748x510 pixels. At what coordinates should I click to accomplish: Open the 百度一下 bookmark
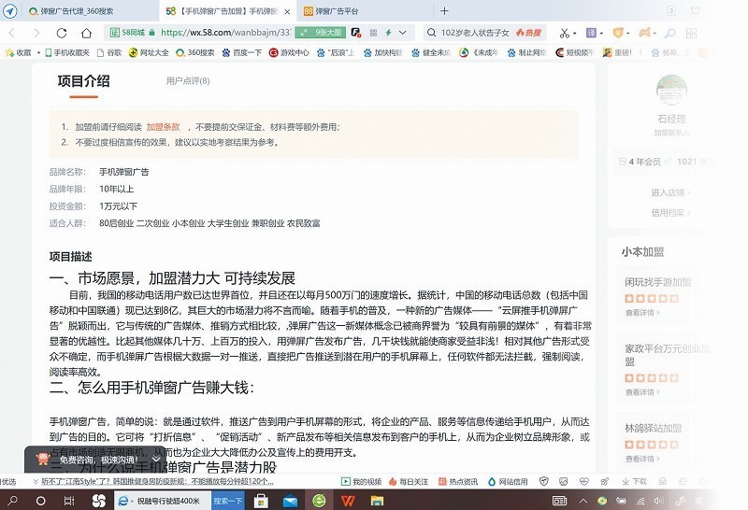242,52
